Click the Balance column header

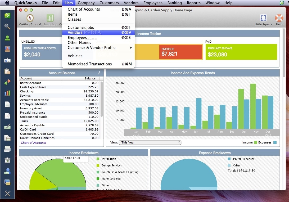(x=81, y=78)
